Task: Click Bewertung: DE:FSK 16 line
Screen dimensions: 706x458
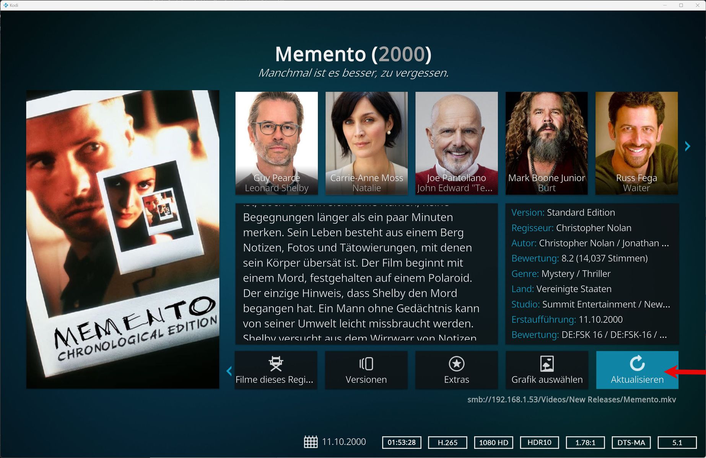Action: click(589, 335)
